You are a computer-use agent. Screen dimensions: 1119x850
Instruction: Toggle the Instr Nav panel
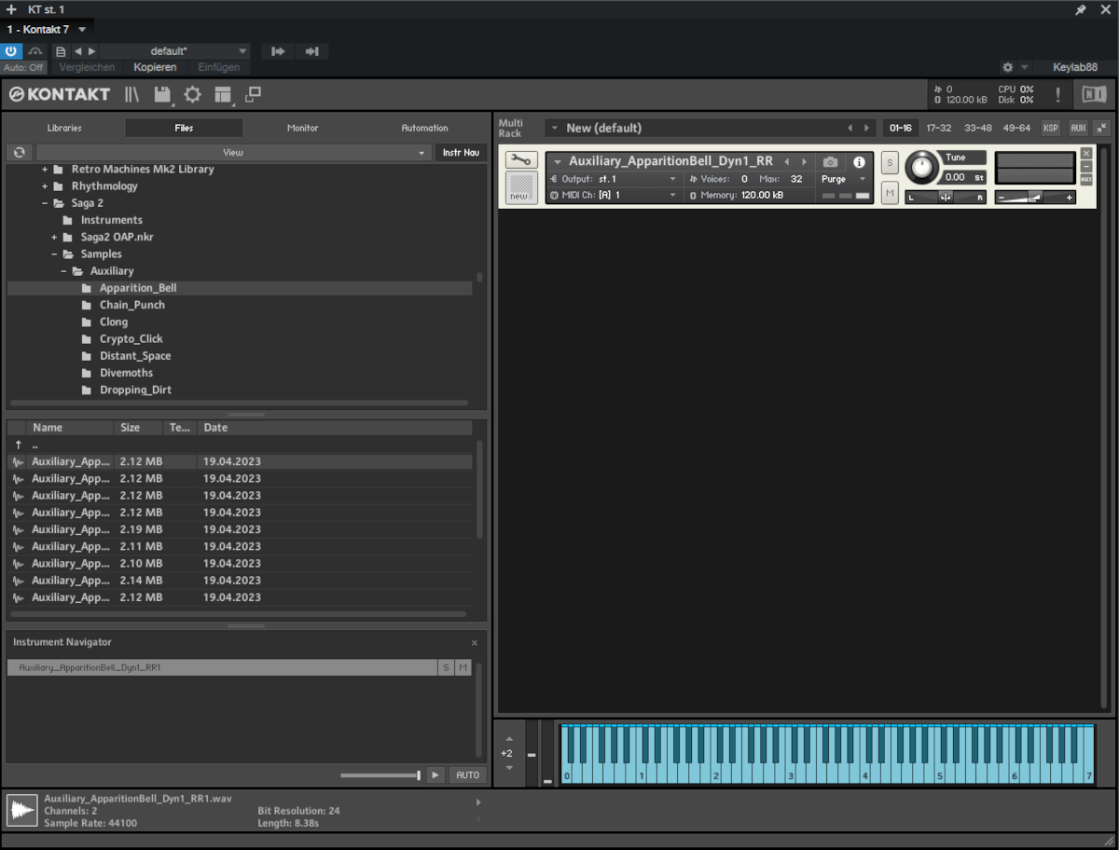click(461, 152)
